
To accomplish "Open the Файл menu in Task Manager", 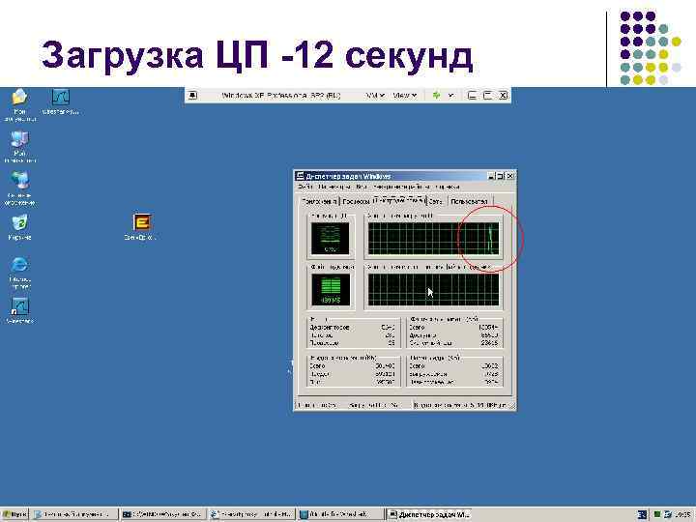I will [304, 187].
